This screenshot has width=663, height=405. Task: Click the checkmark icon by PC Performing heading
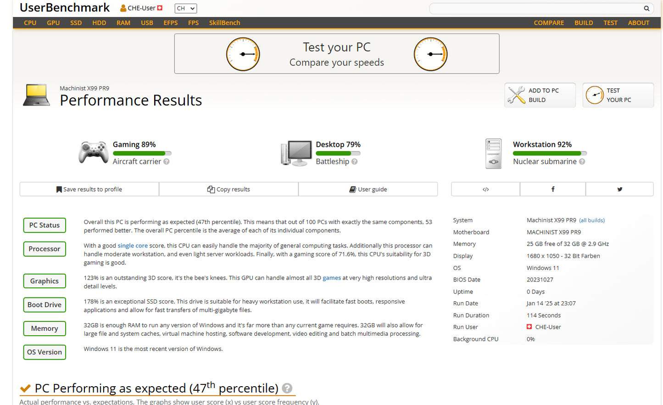(25, 389)
